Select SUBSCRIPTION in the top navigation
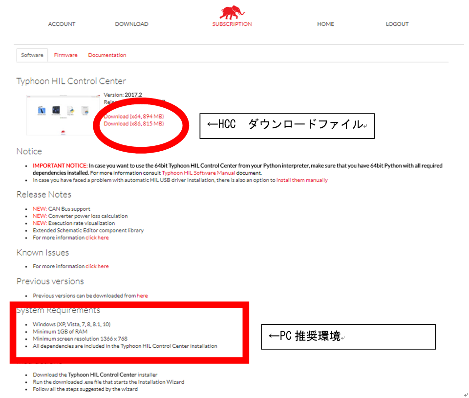 [x=232, y=24]
